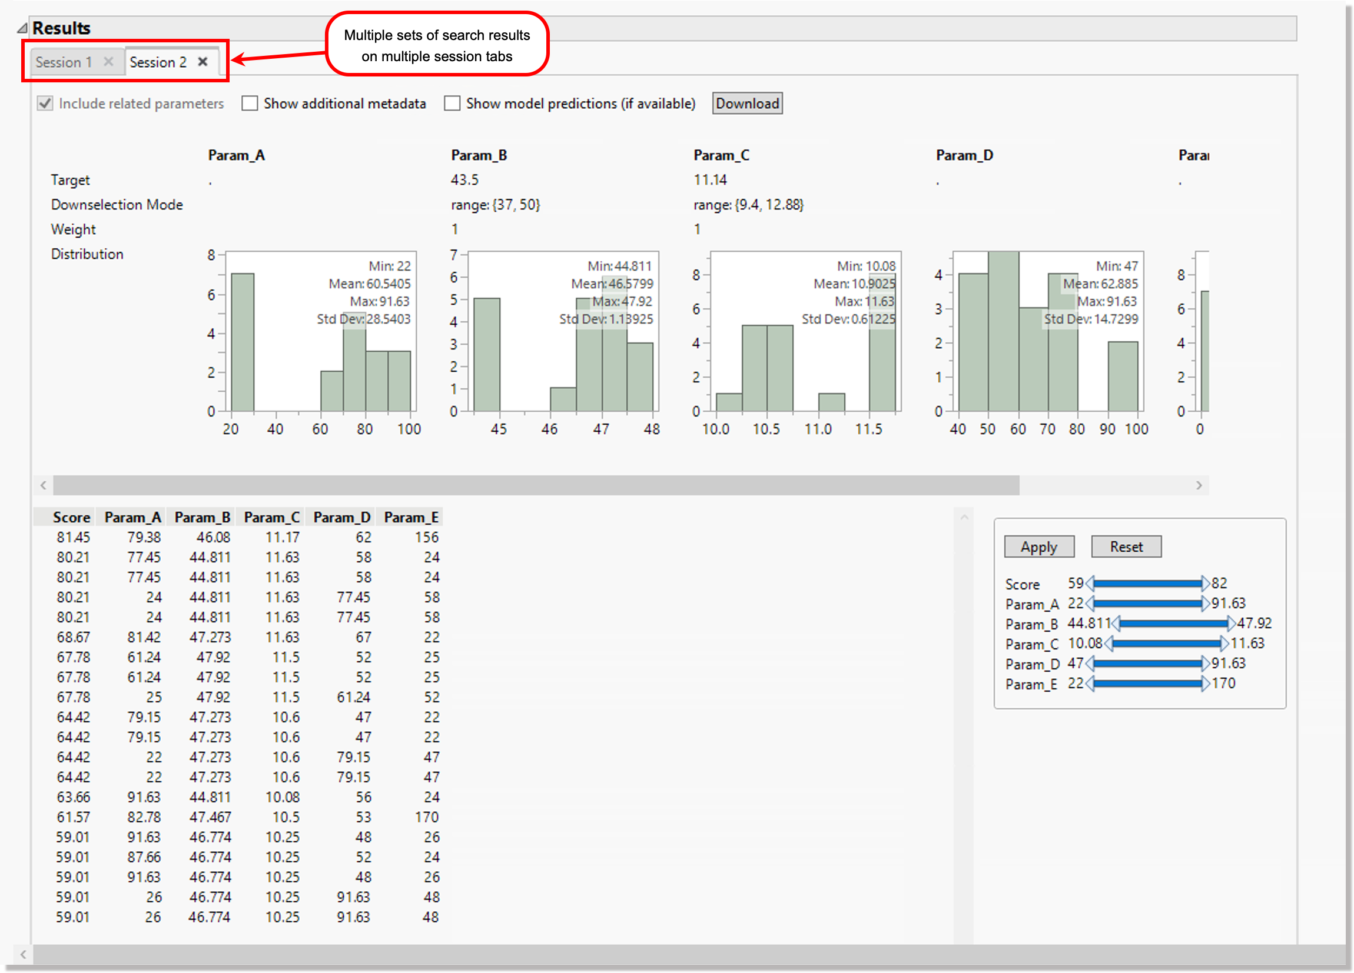
Task: Click Param_C slider left handle at 10.08
Action: click(x=1109, y=644)
